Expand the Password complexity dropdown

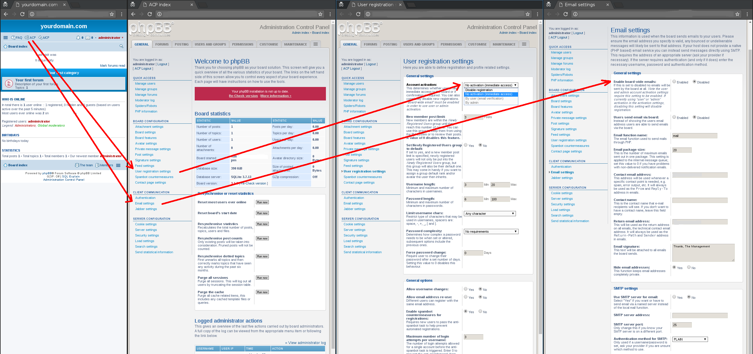point(491,231)
